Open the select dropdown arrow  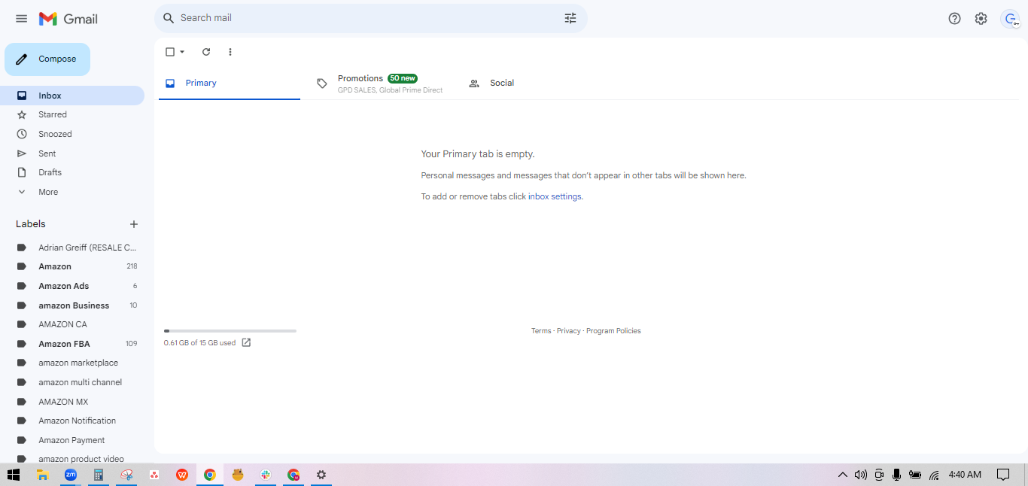[x=182, y=52]
